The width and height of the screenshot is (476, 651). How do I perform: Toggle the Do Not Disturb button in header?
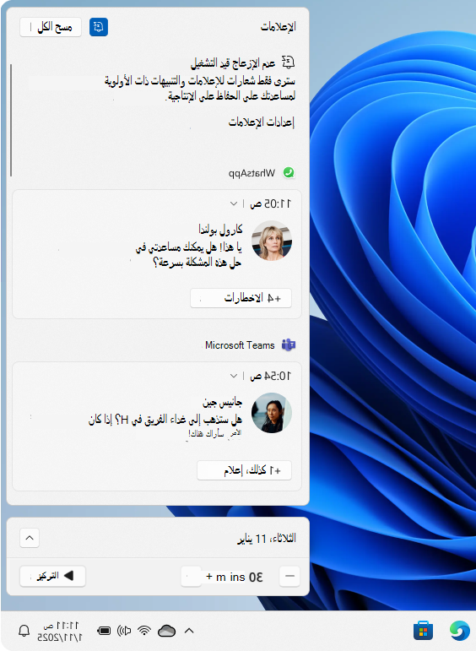[x=99, y=27]
